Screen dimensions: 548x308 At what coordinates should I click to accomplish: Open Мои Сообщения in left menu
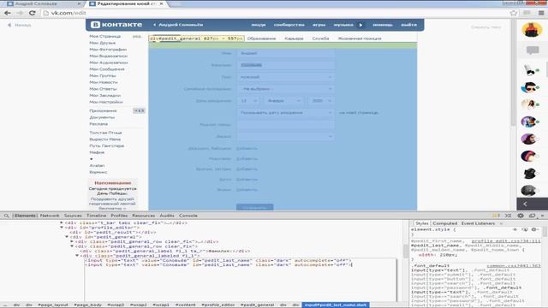[x=107, y=69]
